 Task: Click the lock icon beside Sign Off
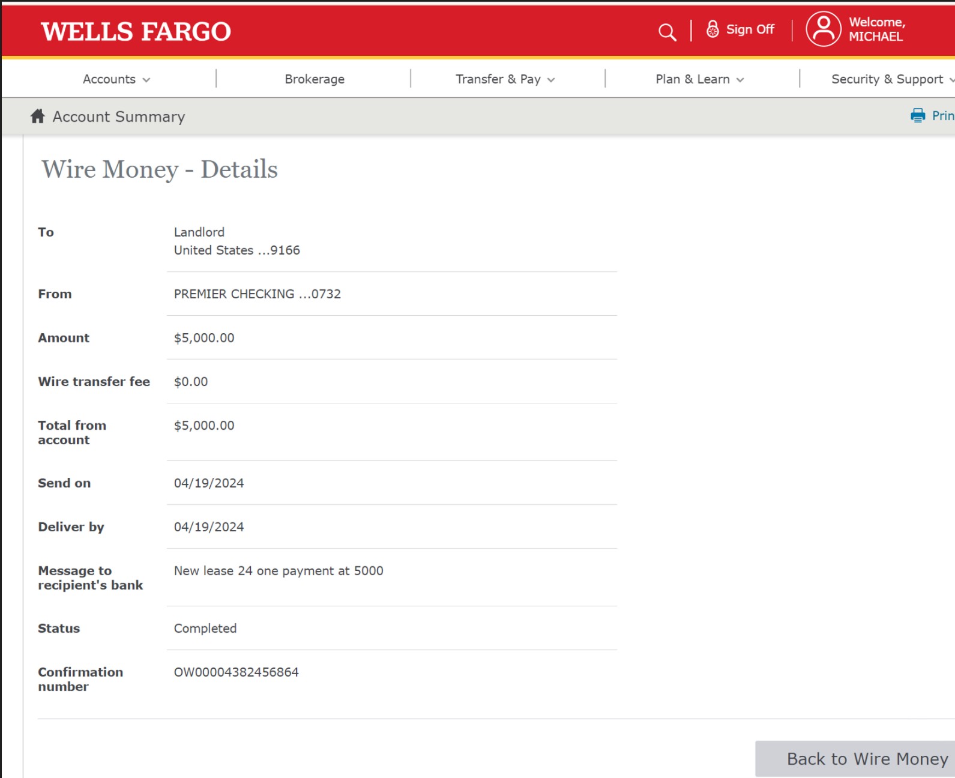pos(712,29)
